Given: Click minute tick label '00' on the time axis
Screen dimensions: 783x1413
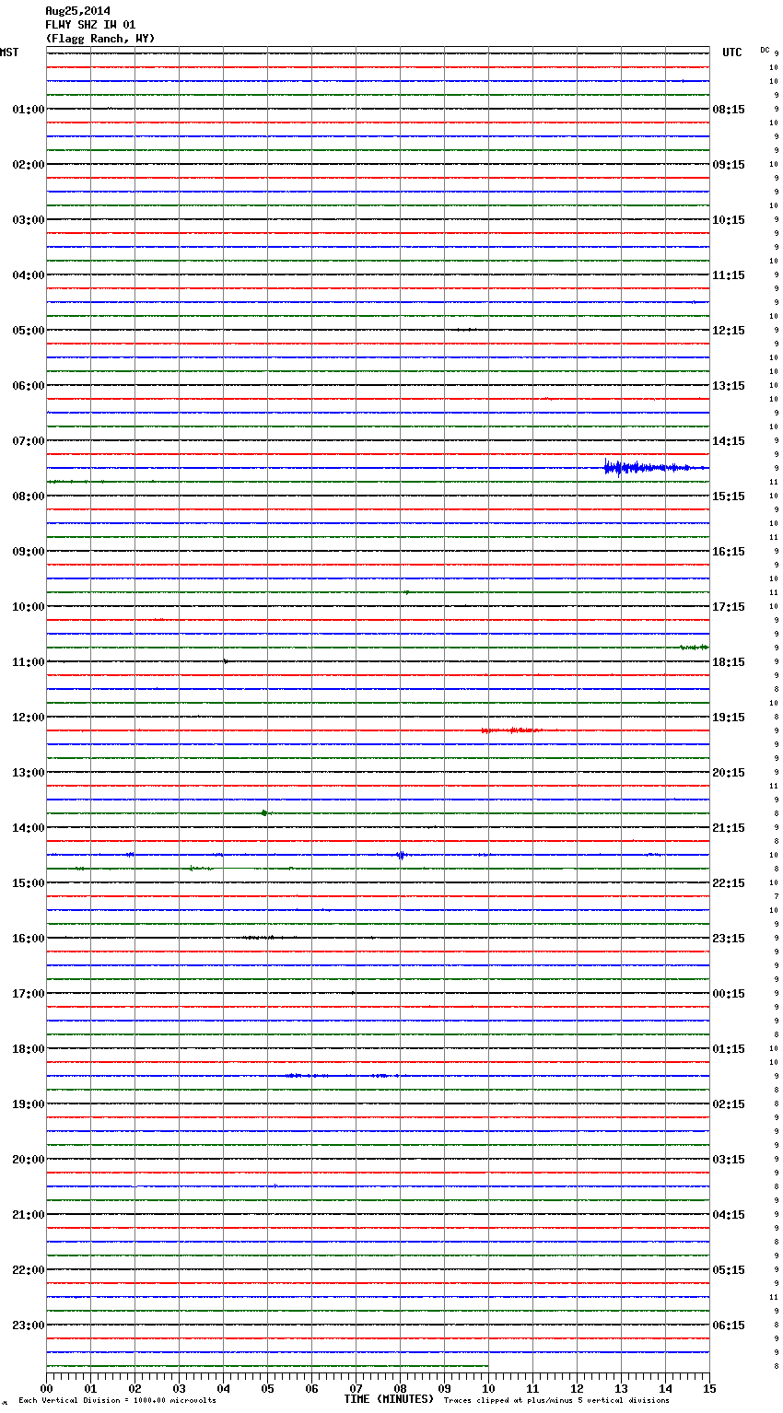Looking at the screenshot, I should [46, 1388].
